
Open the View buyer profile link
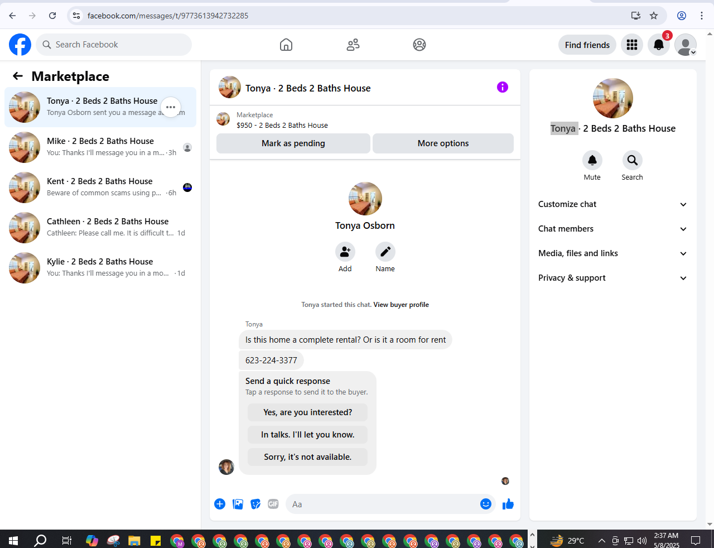tap(401, 305)
